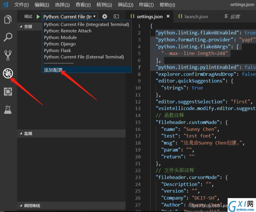Collapse the 调用堆栈 section
The width and height of the screenshot is (256, 212).
tap(21, 206)
